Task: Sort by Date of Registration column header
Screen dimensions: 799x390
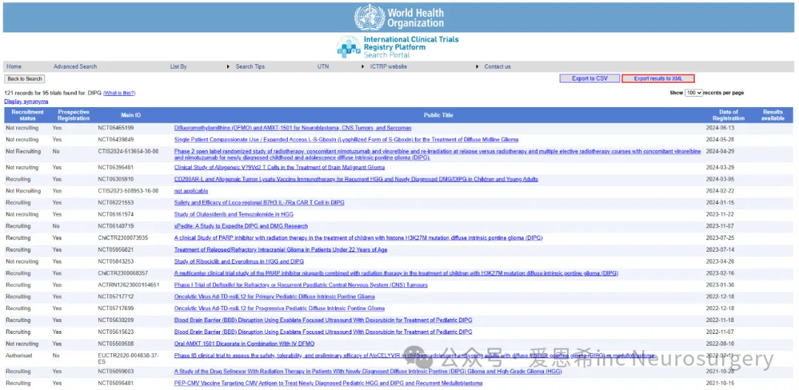Action: [x=728, y=115]
